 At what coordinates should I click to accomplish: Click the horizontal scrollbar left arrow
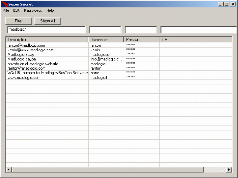click(9, 170)
